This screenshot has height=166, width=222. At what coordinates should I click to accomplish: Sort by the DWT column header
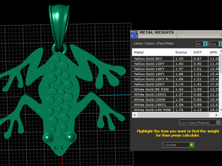[x=200, y=52]
